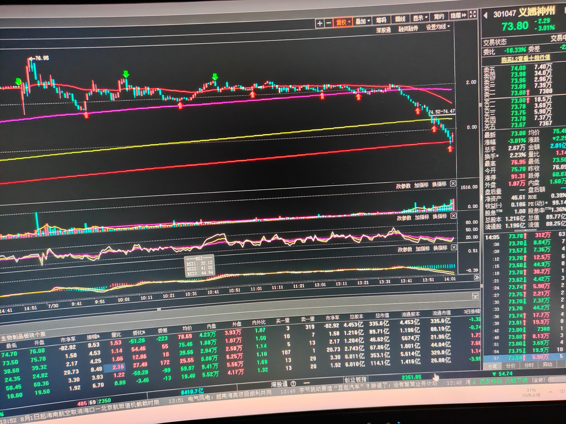Image resolution: width=566 pixels, height=424 pixels.
Task: Show hidden tray icons caret
Action: point(550,392)
